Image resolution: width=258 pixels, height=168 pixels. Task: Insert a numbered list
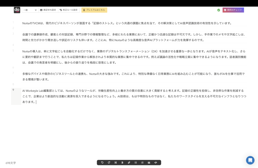(x=142, y=163)
